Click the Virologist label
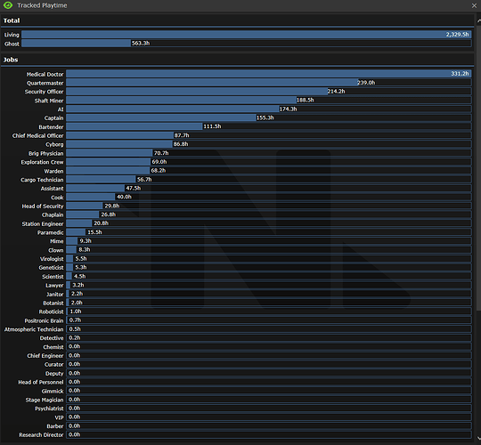The image size is (481, 445). click(52, 259)
